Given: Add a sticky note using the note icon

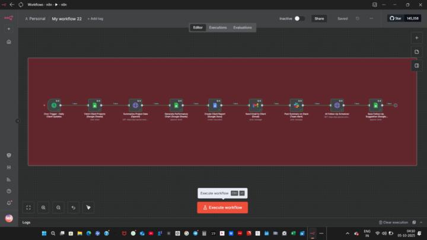Looking at the screenshot, I should [x=417, y=52].
